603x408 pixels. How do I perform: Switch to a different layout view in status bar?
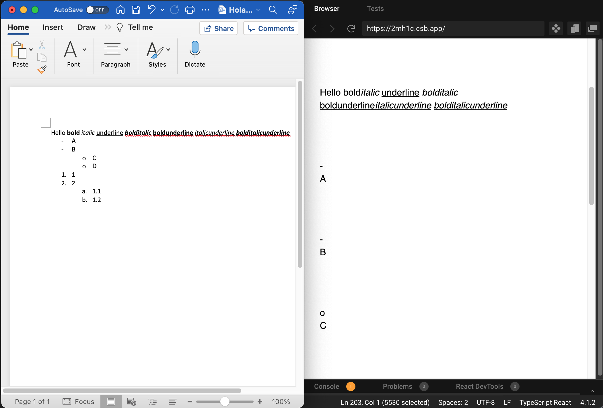point(131,401)
